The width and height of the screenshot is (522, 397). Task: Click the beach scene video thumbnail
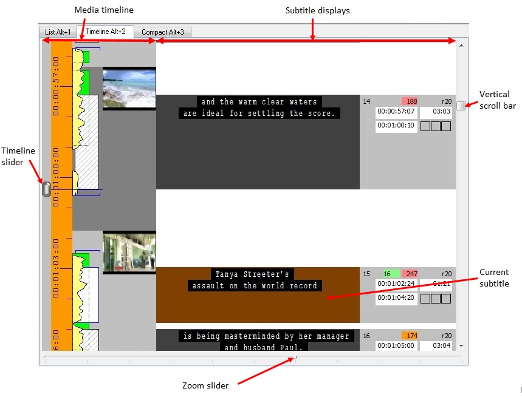pyautogui.click(x=129, y=88)
